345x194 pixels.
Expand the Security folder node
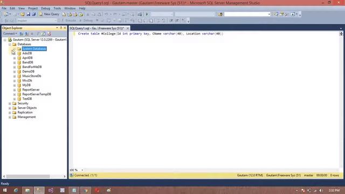coord(10,103)
